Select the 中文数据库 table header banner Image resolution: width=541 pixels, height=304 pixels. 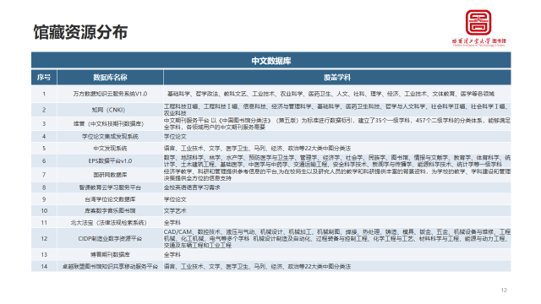click(x=270, y=61)
